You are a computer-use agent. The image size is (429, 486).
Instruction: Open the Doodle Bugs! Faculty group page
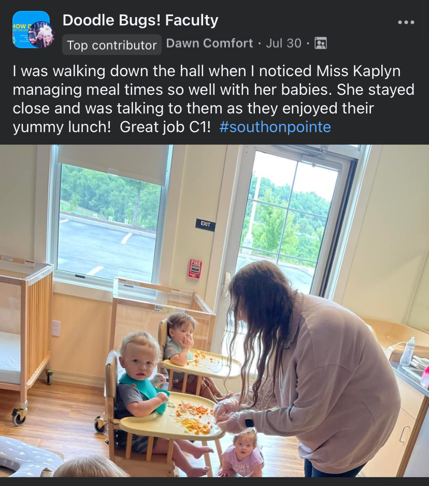tap(140, 20)
